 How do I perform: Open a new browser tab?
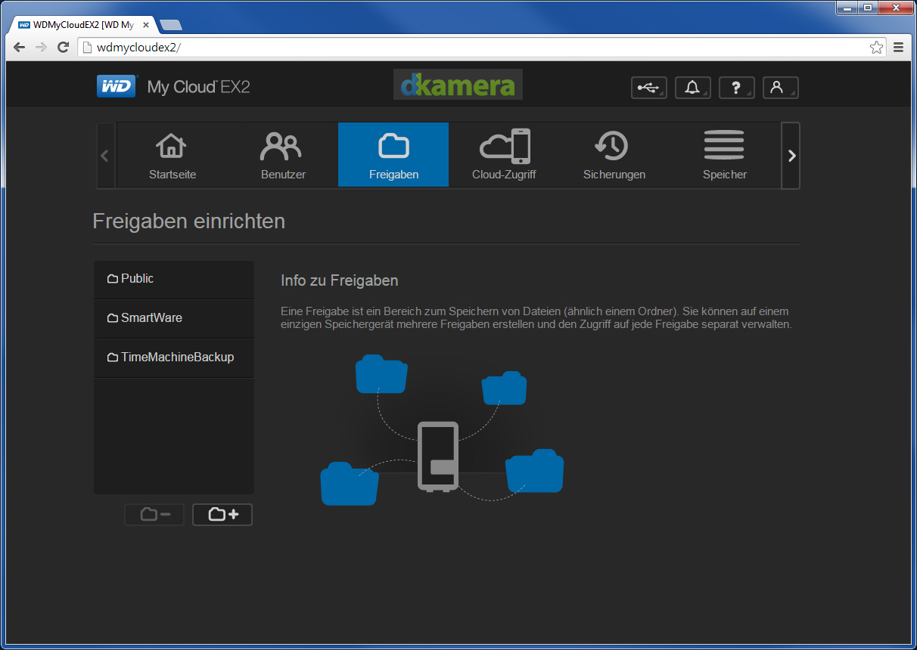point(171,25)
